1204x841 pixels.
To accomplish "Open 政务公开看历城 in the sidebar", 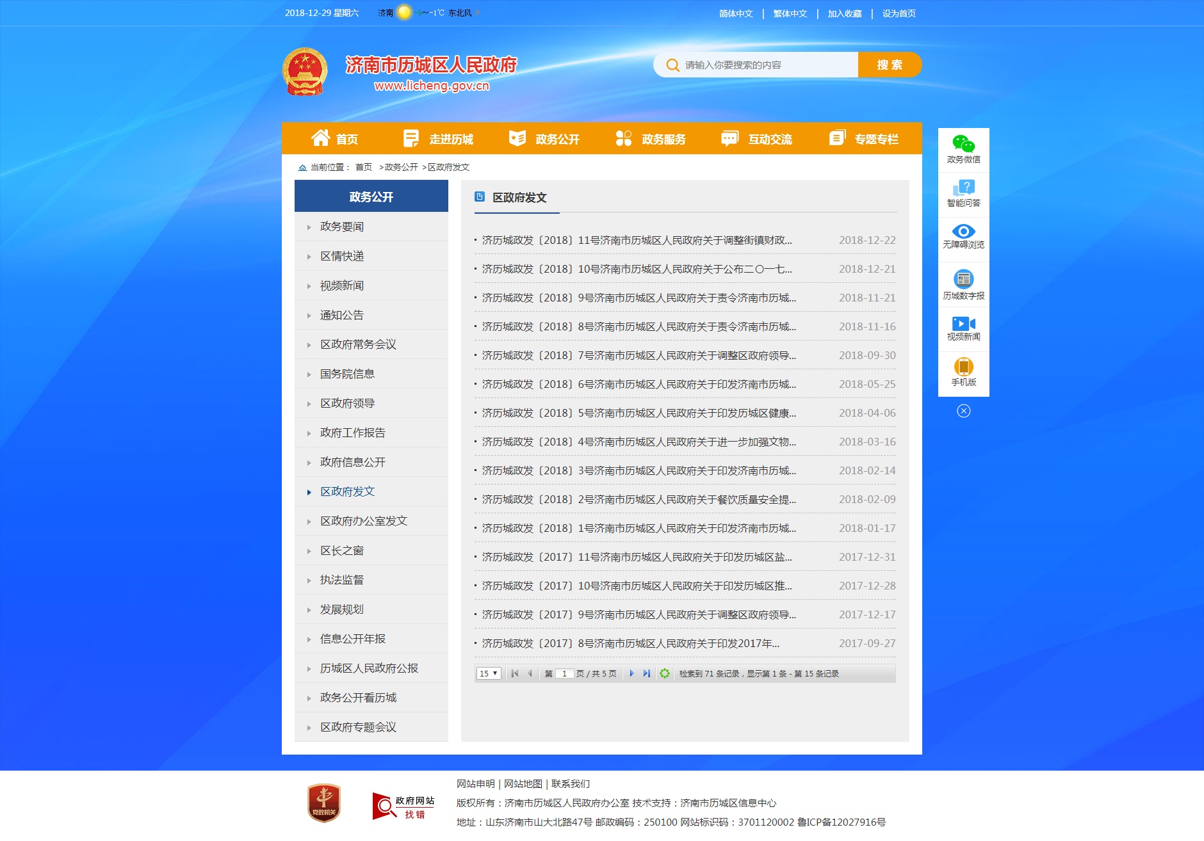I will [371, 698].
